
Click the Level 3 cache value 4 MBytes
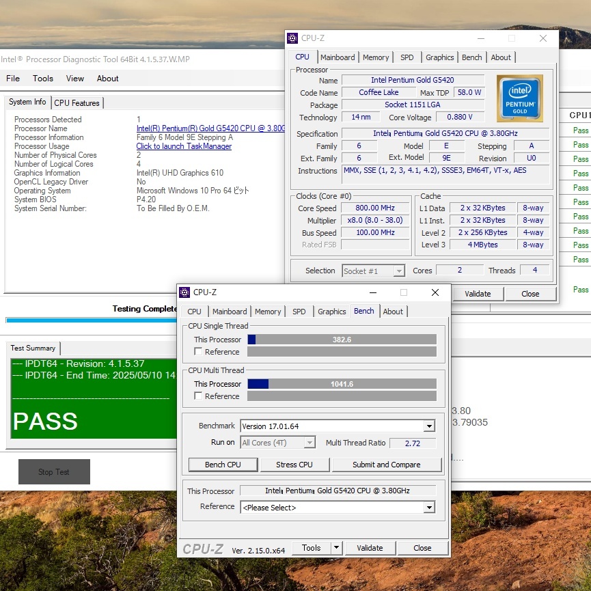(x=483, y=245)
